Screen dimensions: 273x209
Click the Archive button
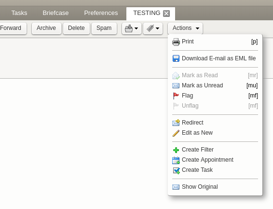pyautogui.click(x=46, y=28)
